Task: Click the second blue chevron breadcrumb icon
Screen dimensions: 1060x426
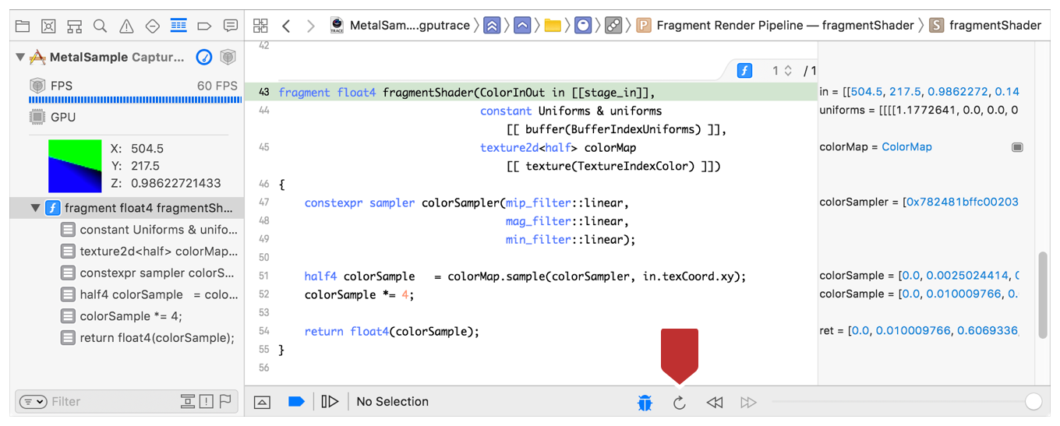Action: pyautogui.click(x=523, y=26)
